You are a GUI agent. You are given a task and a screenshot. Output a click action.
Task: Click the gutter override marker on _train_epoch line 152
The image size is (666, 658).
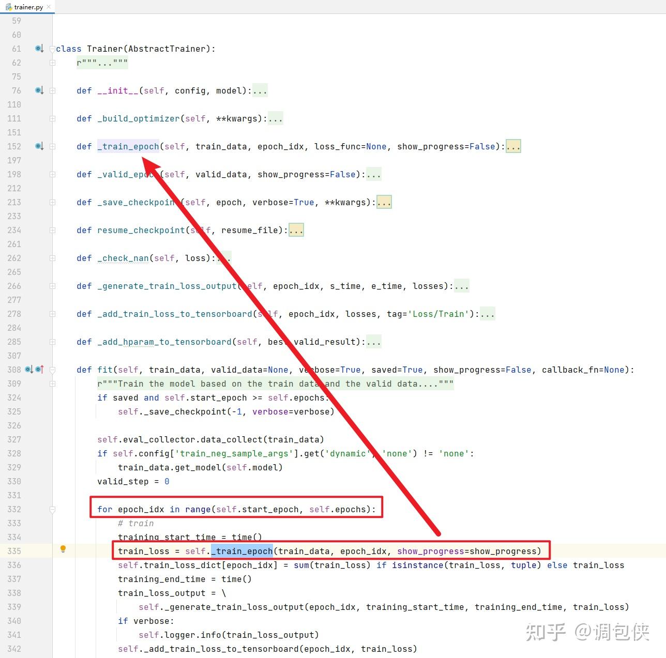click(39, 146)
